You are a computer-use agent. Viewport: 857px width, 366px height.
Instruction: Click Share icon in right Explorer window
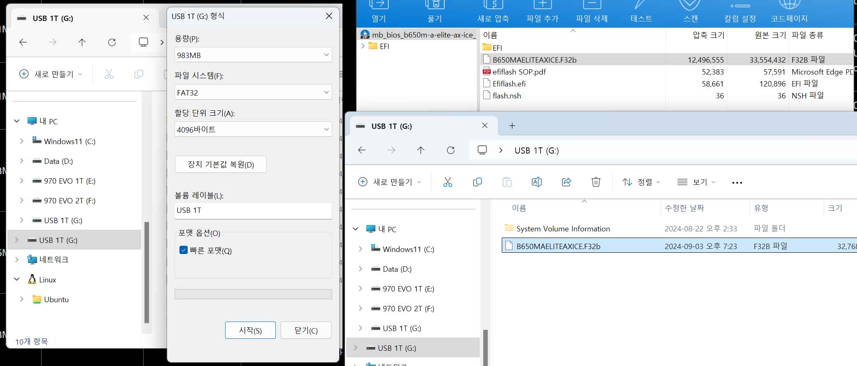(566, 182)
